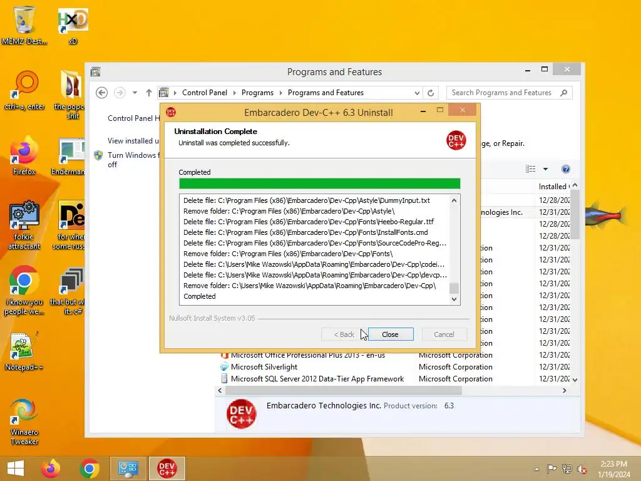
Task: Go up one level in Control Panel
Action: coord(149,93)
